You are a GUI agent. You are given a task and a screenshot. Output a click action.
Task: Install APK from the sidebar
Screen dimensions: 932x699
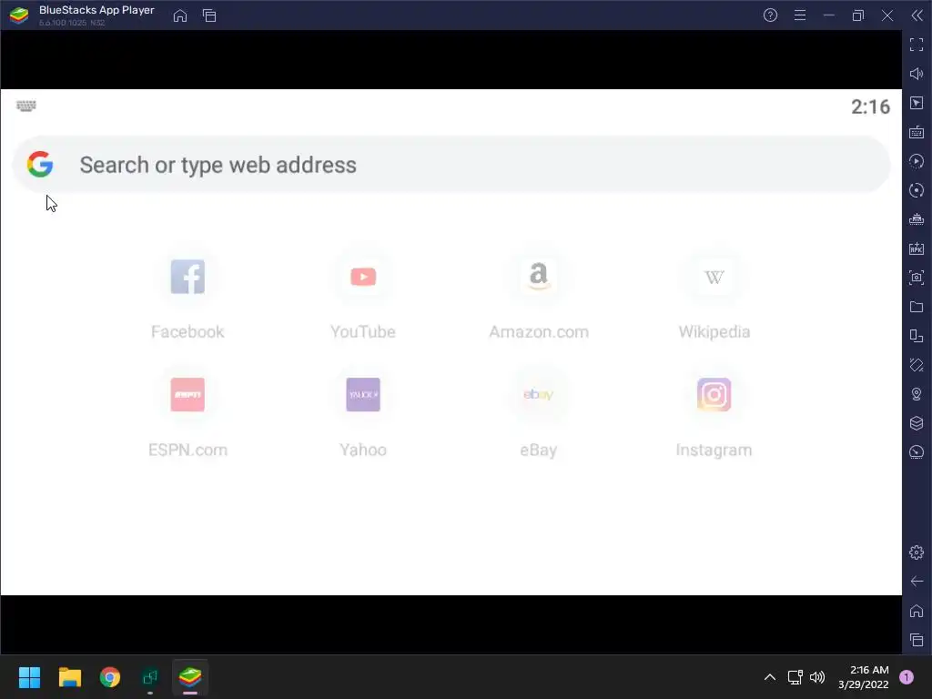(x=917, y=248)
